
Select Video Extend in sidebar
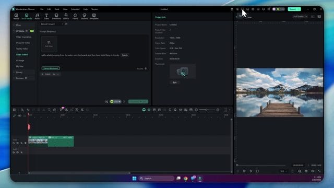click(x=22, y=54)
